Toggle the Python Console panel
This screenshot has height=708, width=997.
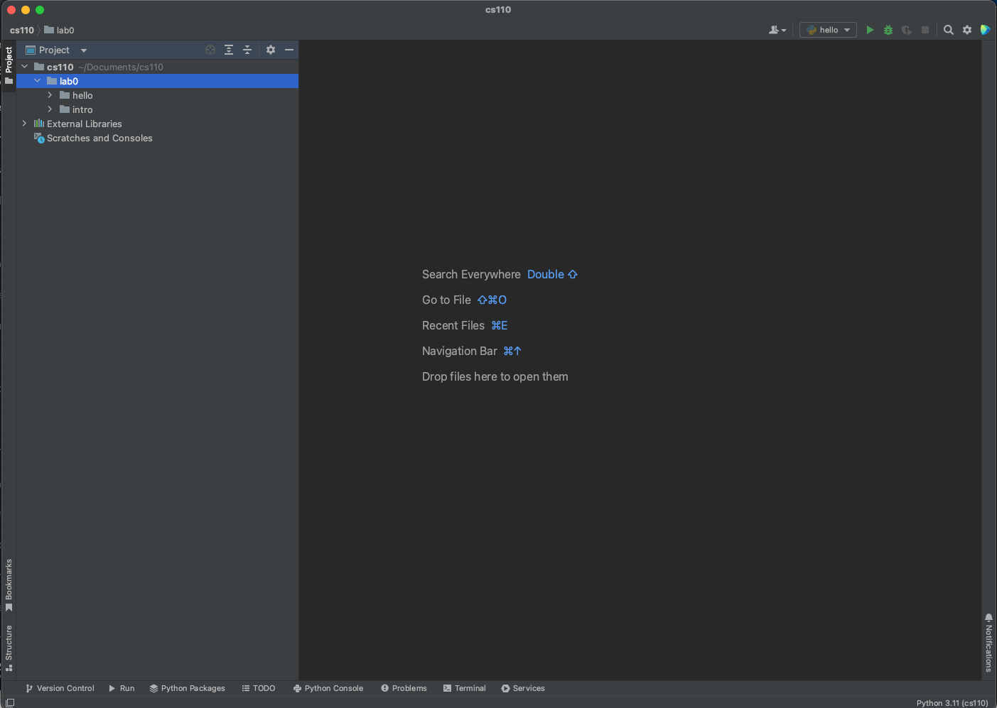click(328, 688)
